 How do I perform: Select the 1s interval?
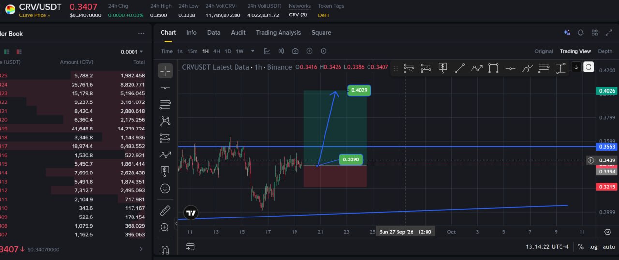click(180, 51)
